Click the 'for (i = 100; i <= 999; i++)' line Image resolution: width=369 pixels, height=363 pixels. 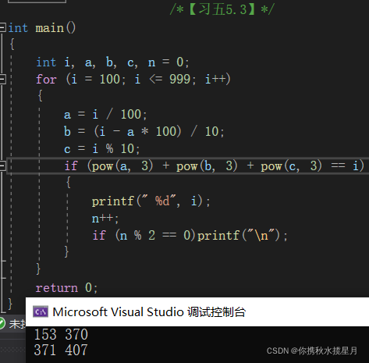[133, 79]
